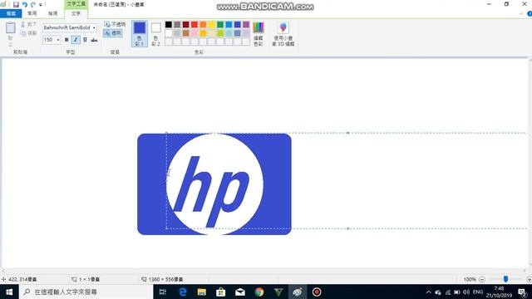Click the Paint app icon in taskbar
The width and height of the screenshot is (532, 299).
298,292
